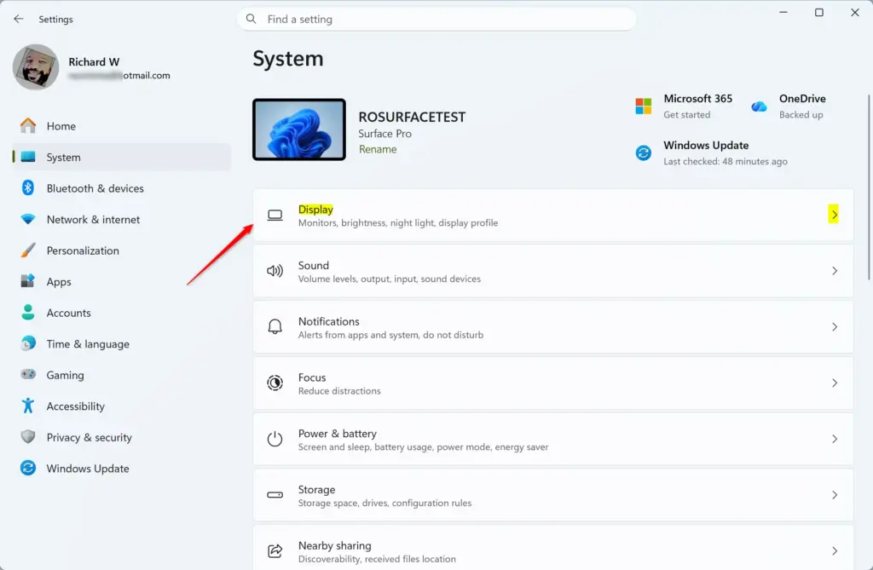
Task: Click the Home house icon in sidebar
Action: click(28, 126)
